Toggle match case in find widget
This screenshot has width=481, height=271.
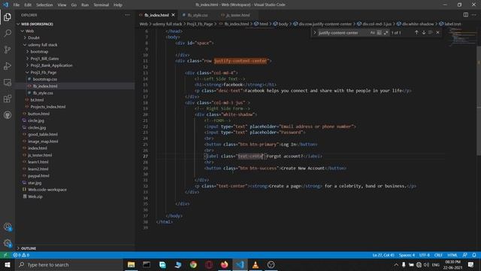pyautogui.click(x=373, y=32)
